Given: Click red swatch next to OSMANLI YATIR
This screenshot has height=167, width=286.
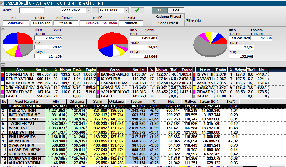Looking at the screenshot, I should (x=3, y=74).
